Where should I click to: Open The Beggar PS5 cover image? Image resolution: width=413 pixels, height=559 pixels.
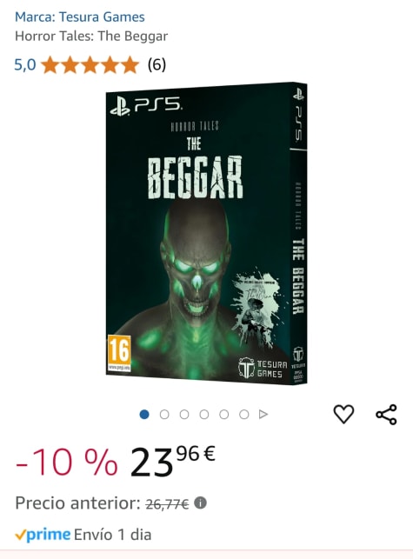coord(207,234)
